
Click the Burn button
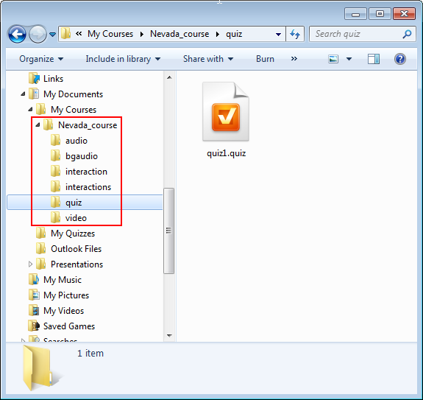(265, 59)
